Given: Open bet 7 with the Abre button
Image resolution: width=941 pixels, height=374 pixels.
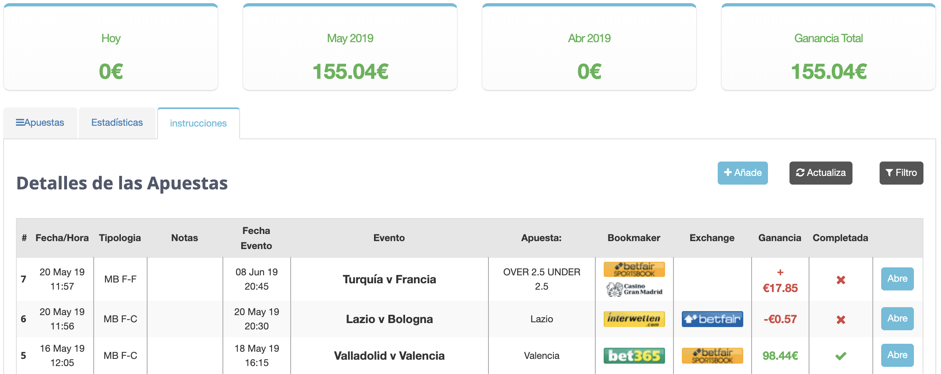Looking at the screenshot, I should pyautogui.click(x=897, y=279).
